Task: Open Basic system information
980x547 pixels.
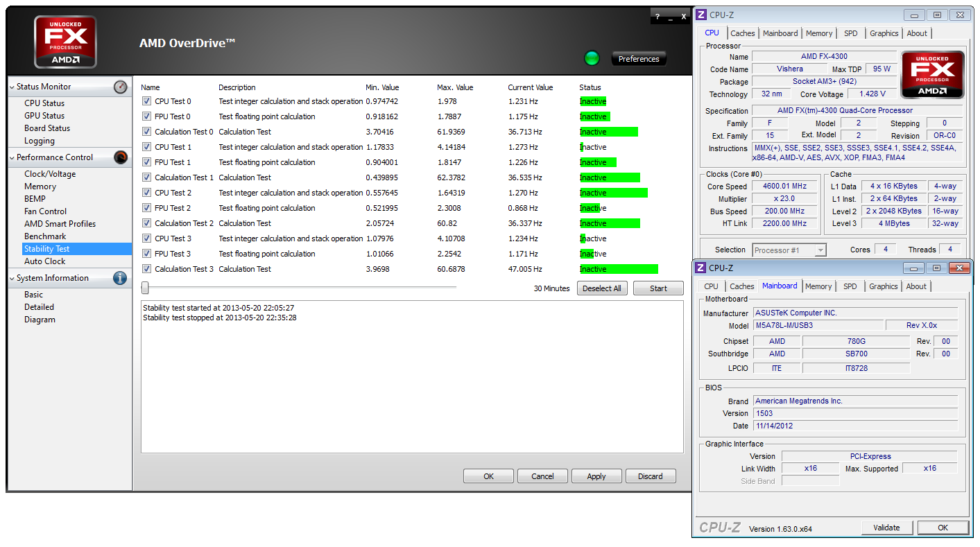Action: tap(33, 295)
